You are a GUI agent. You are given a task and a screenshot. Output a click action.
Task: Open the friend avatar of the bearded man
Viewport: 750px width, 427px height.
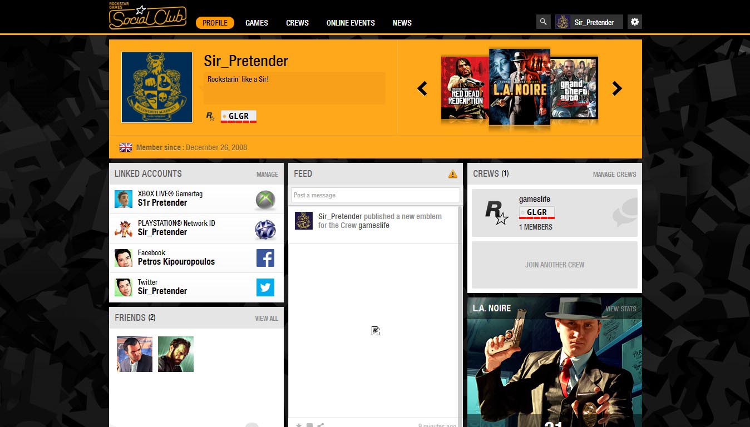coord(176,354)
